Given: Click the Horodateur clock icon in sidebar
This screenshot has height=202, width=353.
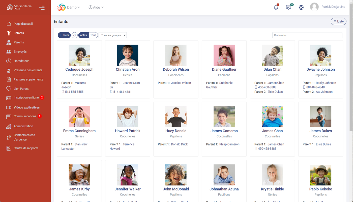Looking at the screenshot, I should point(9,61).
